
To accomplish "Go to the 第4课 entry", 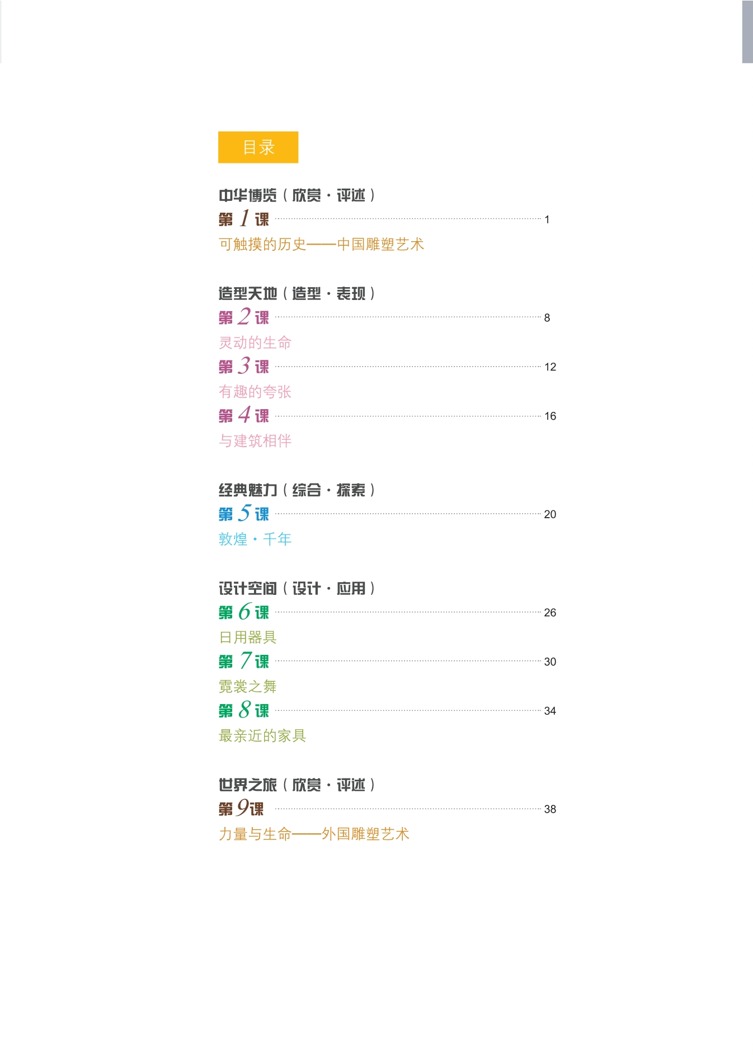I will click(244, 416).
